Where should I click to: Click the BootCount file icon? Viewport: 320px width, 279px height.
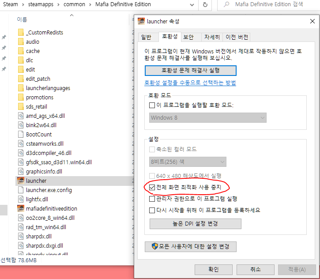coord(21,135)
